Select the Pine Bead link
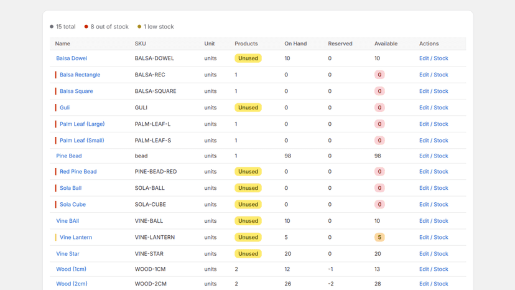This screenshot has width=515, height=290. point(69,156)
